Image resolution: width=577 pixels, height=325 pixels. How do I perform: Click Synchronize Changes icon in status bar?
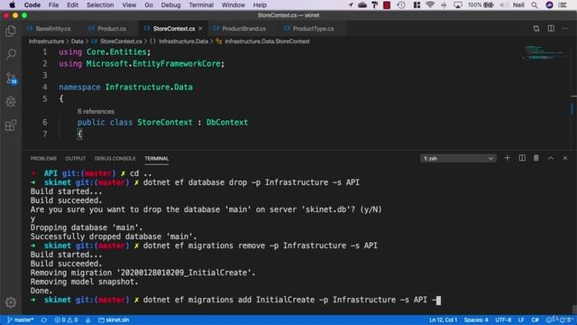click(44, 320)
